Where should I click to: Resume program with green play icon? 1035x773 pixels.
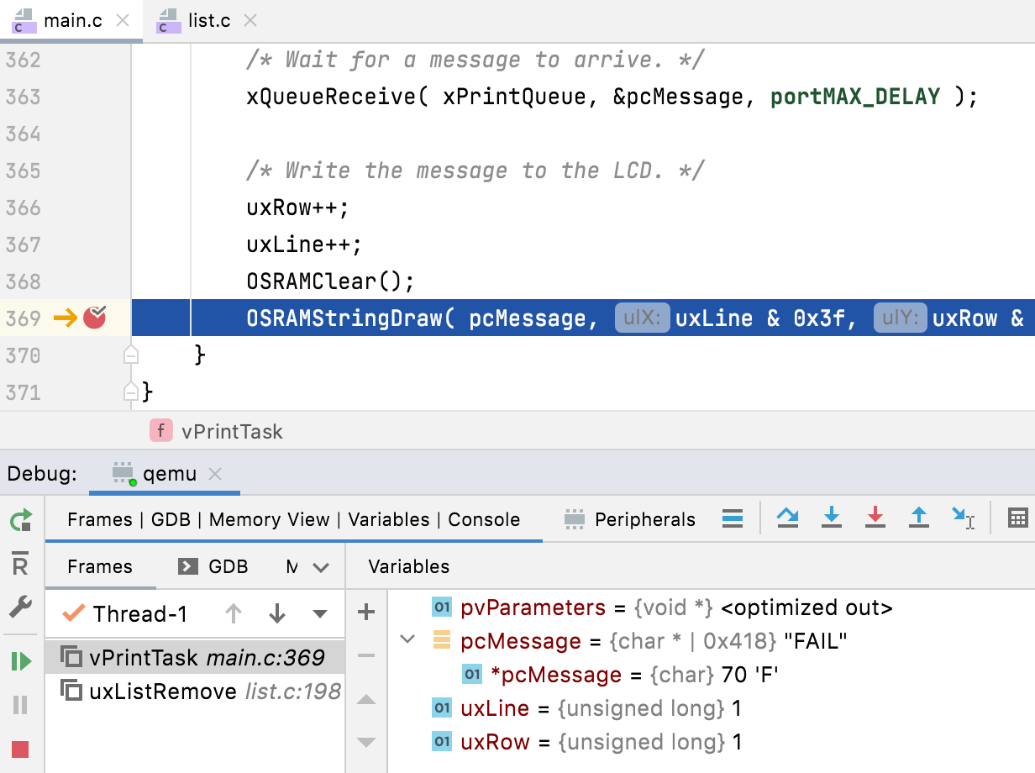point(21,661)
